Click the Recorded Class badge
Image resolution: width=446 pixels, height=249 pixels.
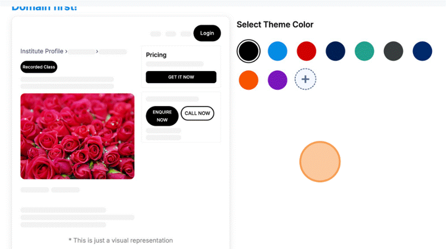click(39, 67)
